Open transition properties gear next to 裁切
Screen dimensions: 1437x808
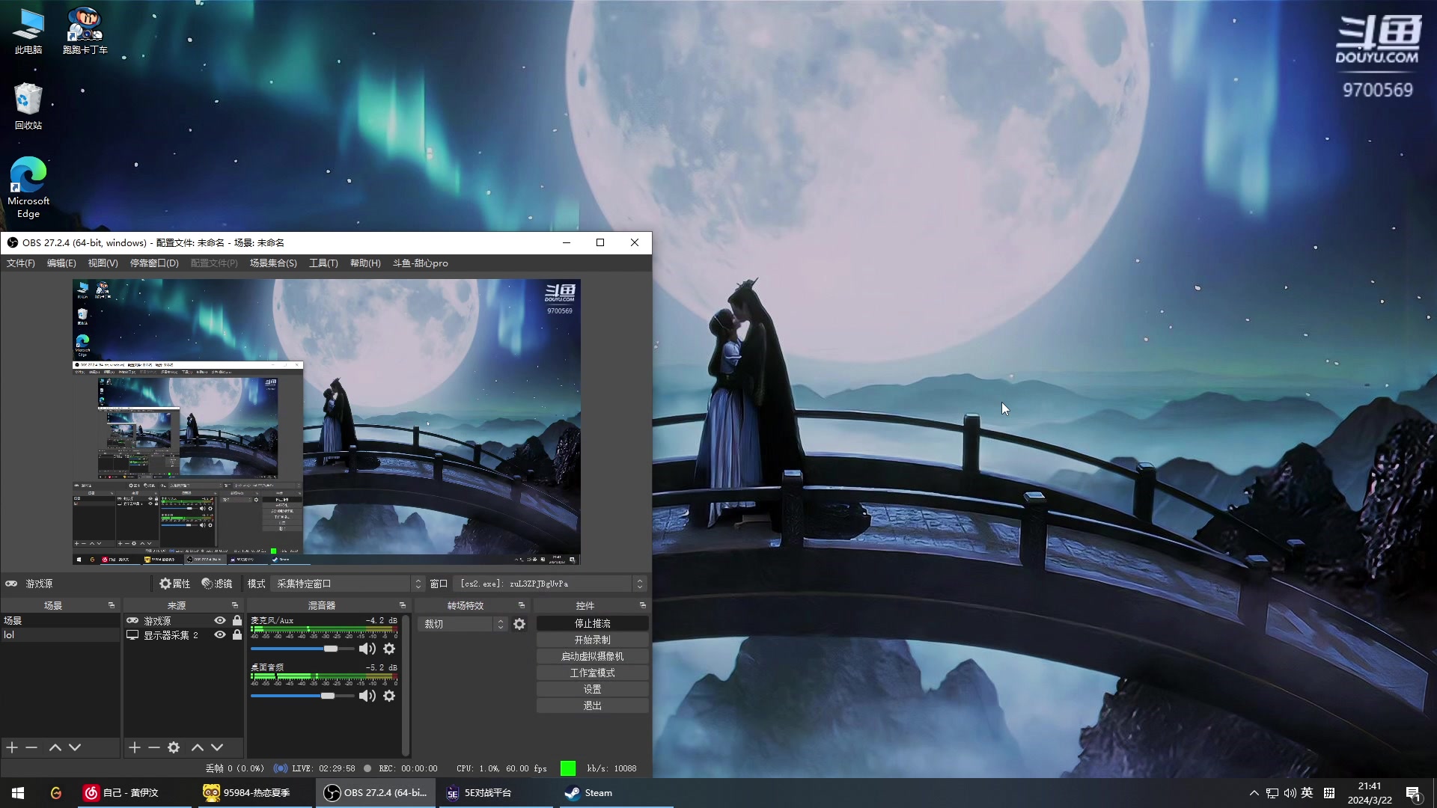point(519,624)
